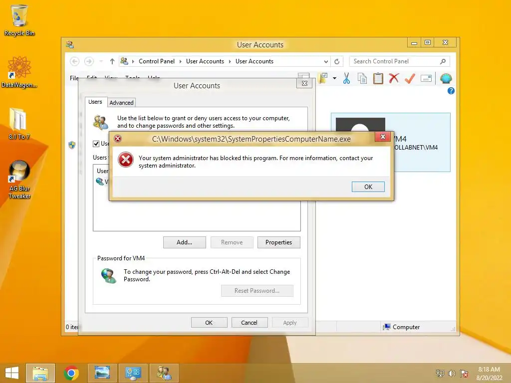Click the network tray icon

[440, 373]
